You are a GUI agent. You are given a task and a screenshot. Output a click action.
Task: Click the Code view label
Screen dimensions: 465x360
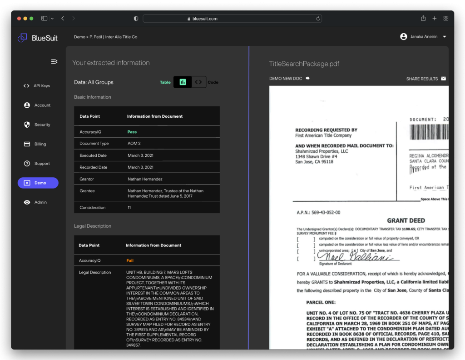[x=213, y=82]
